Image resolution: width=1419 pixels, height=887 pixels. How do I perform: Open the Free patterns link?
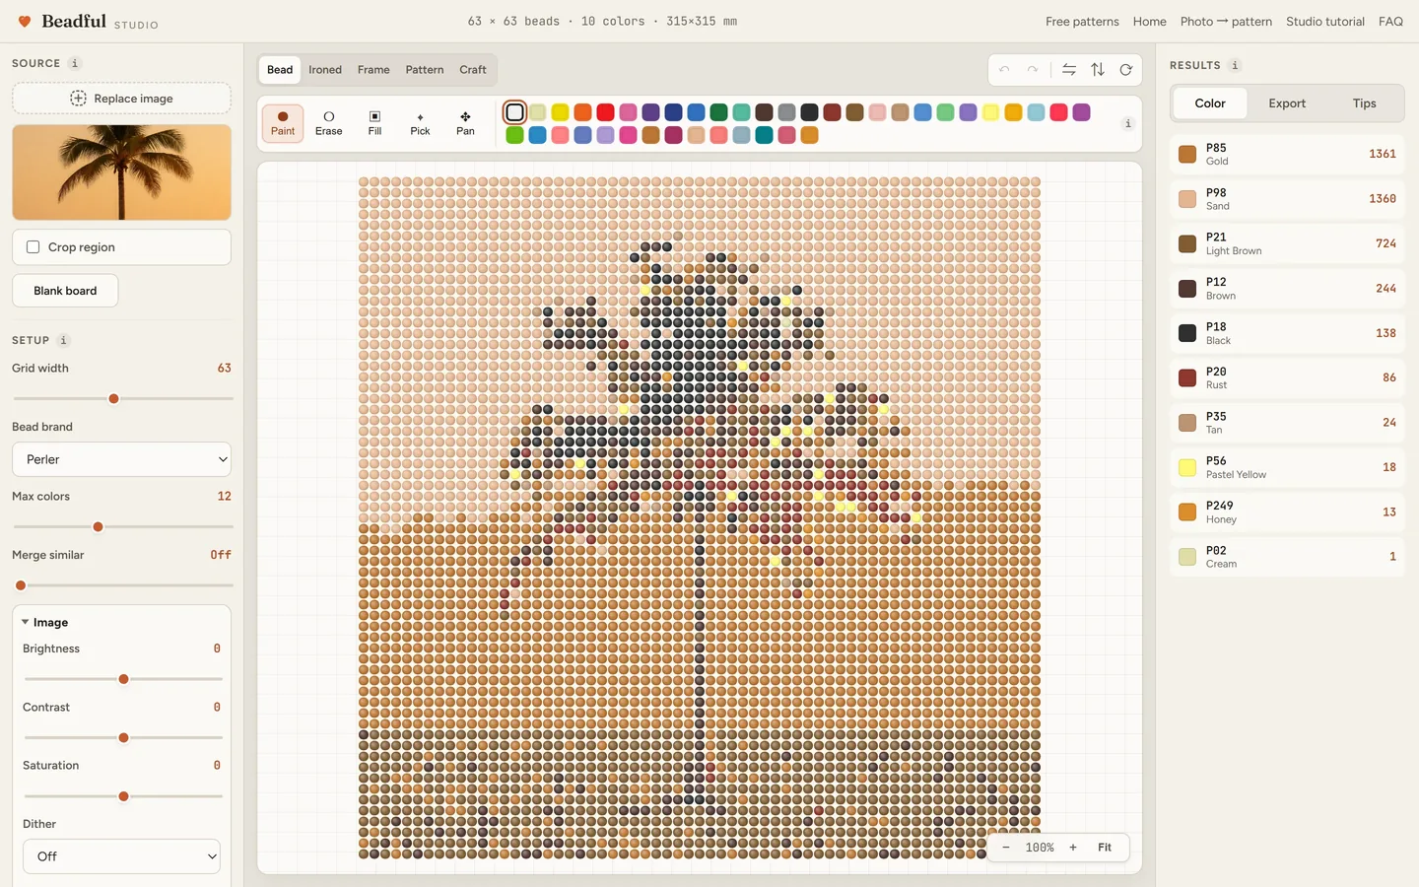tap(1082, 22)
